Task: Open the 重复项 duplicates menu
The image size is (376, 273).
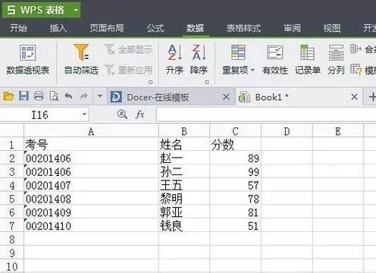Action: click(238, 60)
